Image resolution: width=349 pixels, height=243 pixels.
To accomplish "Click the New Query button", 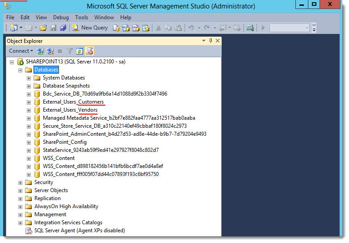I will pyautogui.click(x=90, y=28).
